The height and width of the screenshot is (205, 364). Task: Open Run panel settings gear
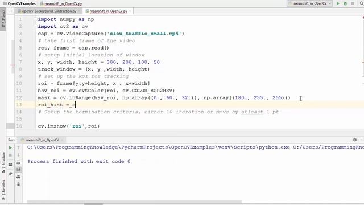(355, 140)
